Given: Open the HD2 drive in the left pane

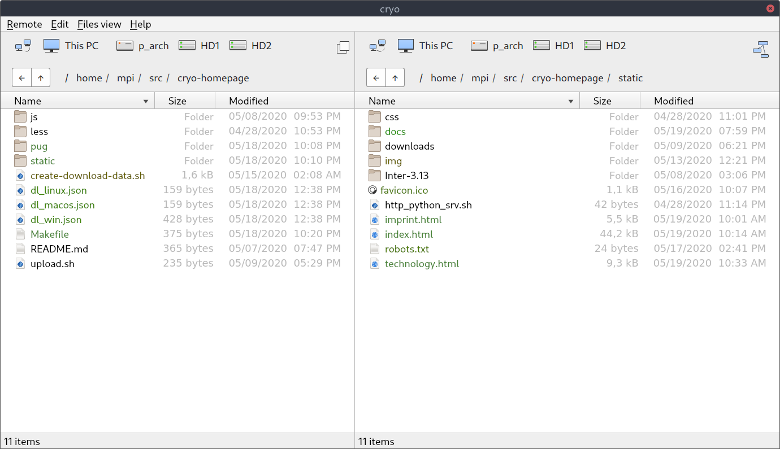Looking at the screenshot, I should 250,46.
